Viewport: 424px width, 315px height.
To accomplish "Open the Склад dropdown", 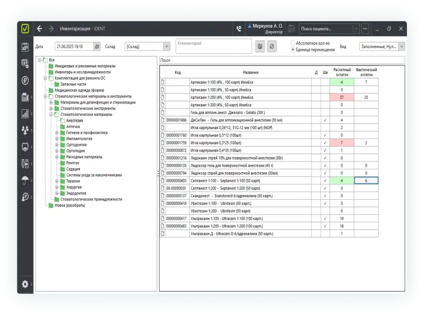I will (166, 46).
